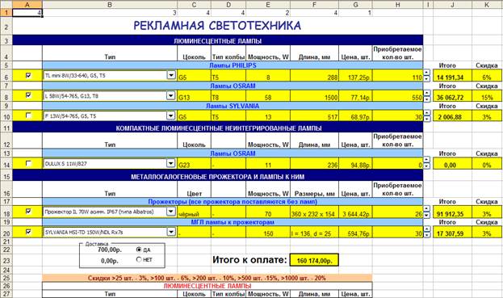The height and width of the screenshot is (298, 503).
Task: Increase quantity spinner for projector row 26
Action: pos(426,208)
